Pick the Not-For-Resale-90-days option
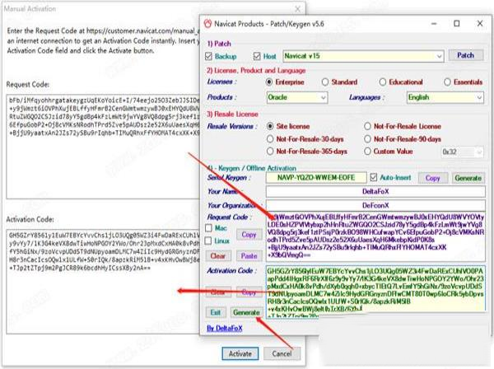Image resolution: width=494 pixels, height=369 pixels. (x=367, y=139)
